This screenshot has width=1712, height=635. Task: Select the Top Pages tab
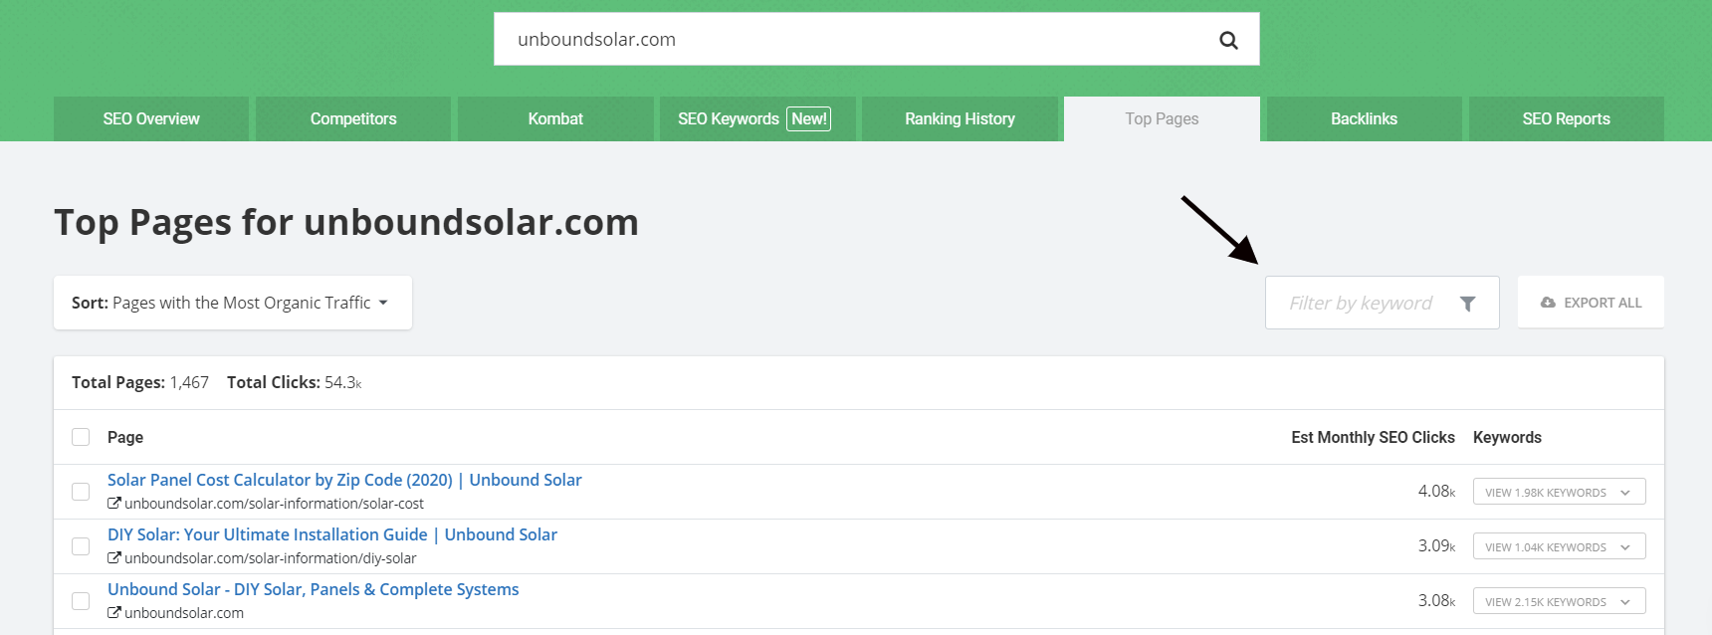(1162, 118)
